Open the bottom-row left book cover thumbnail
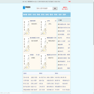94x94 pixels. [26, 61]
